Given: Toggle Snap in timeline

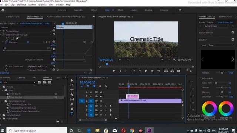Looking at the screenshot, I should (x=88, y=86).
